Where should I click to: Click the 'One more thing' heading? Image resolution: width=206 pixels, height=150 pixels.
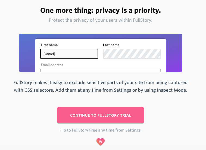pyautogui.click(x=101, y=11)
